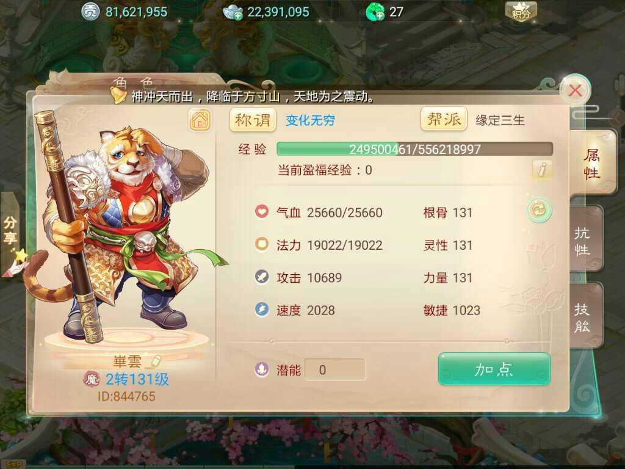Switch to the 属性 attributes tab

(x=592, y=164)
